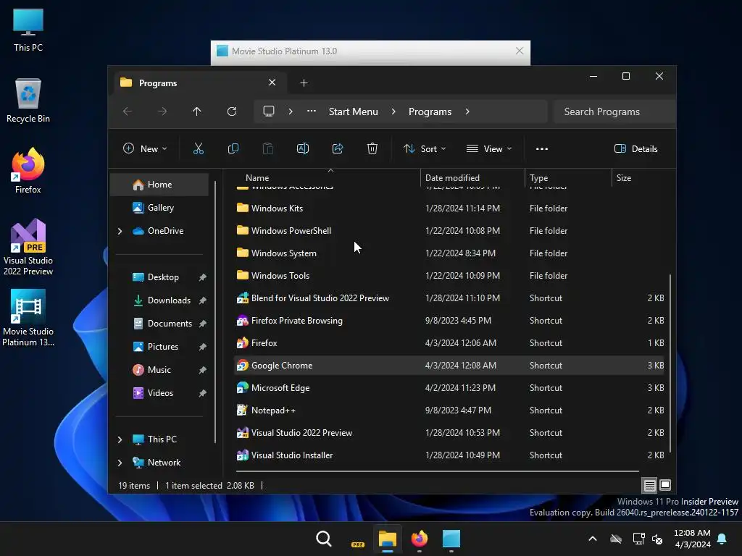The width and height of the screenshot is (742, 556).
Task: Sort by Date modified column header
Action: 472,178
